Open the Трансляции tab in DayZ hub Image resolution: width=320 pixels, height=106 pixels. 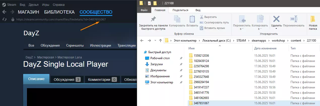click(x=126, y=45)
